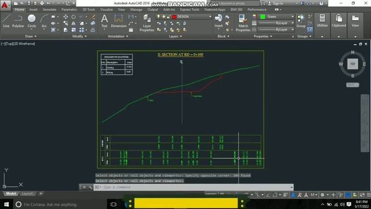371x209 pixels.
Task: Select the Circle tool
Action: pos(31,21)
